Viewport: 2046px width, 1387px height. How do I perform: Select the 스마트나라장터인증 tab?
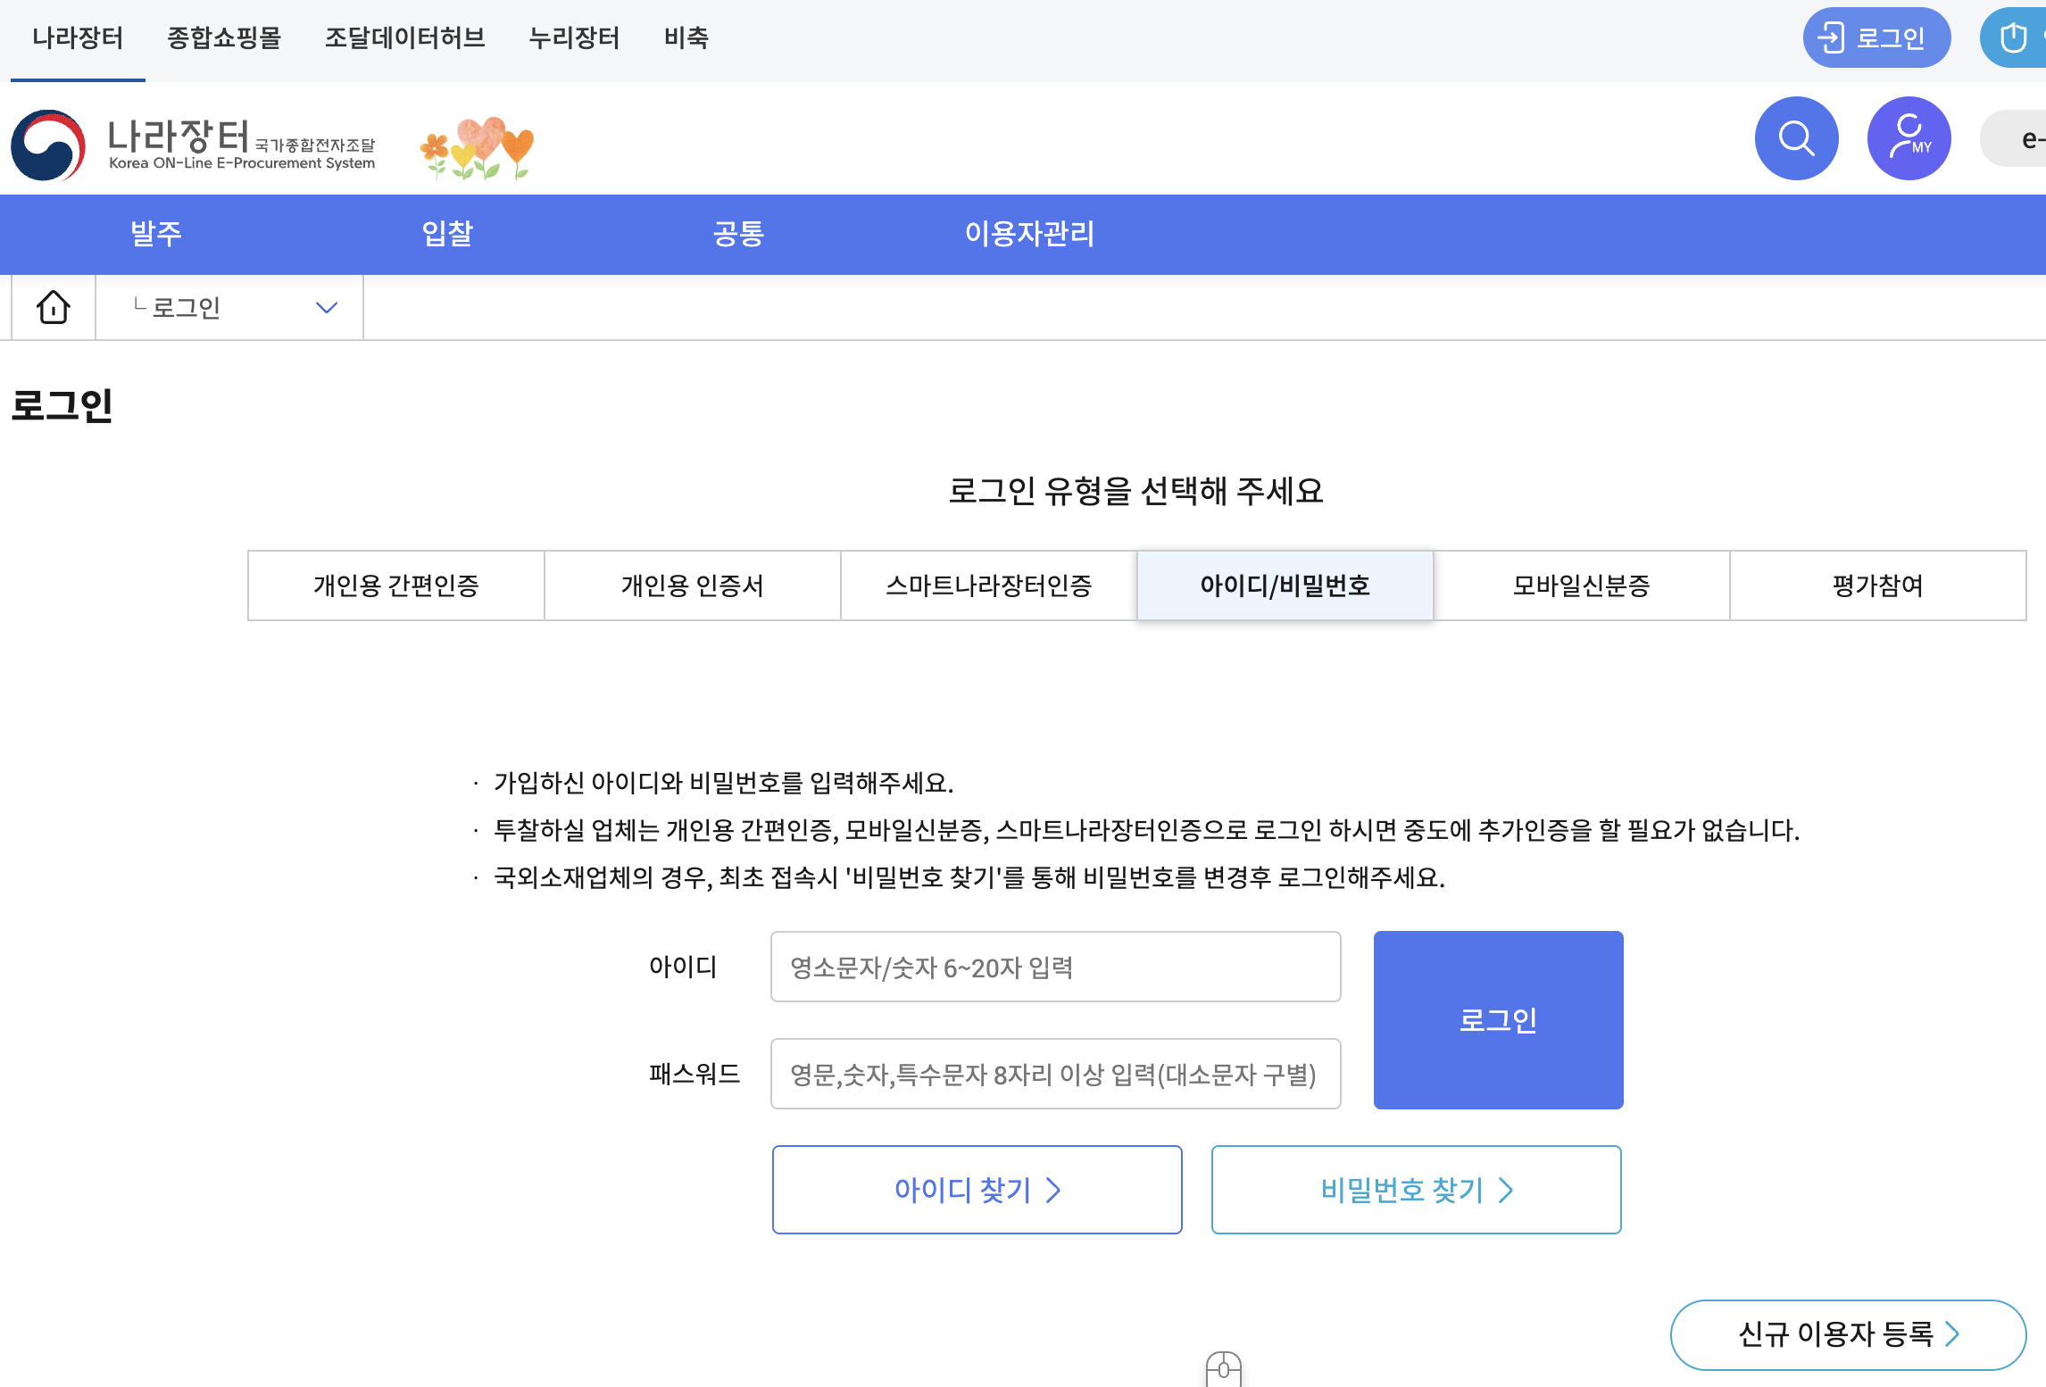pyautogui.click(x=988, y=586)
